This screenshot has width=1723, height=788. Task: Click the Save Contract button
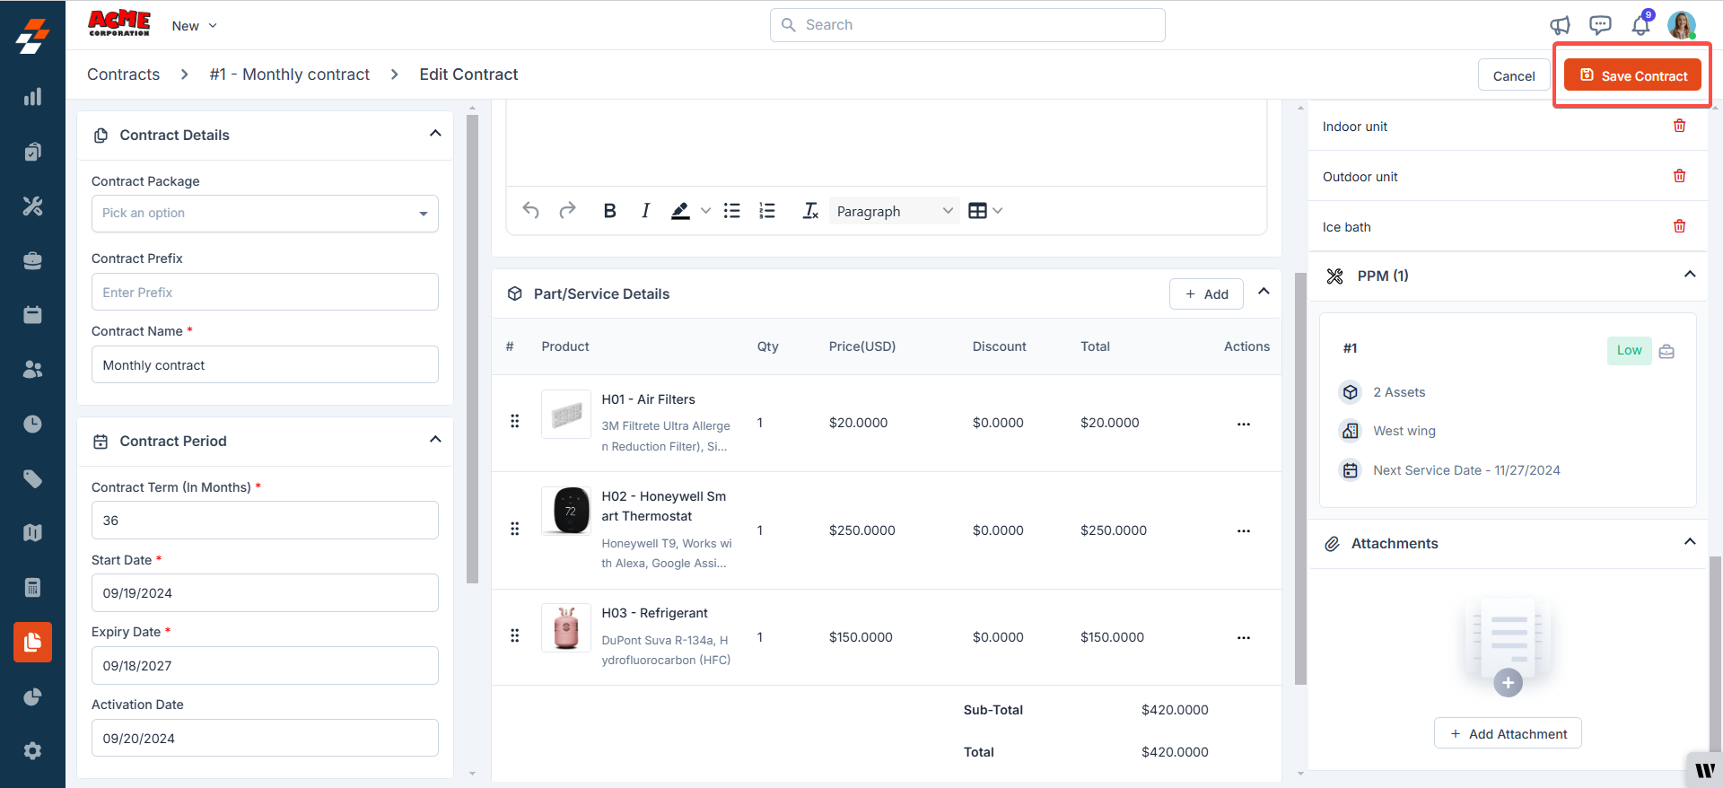click(x=1632, y=75)
